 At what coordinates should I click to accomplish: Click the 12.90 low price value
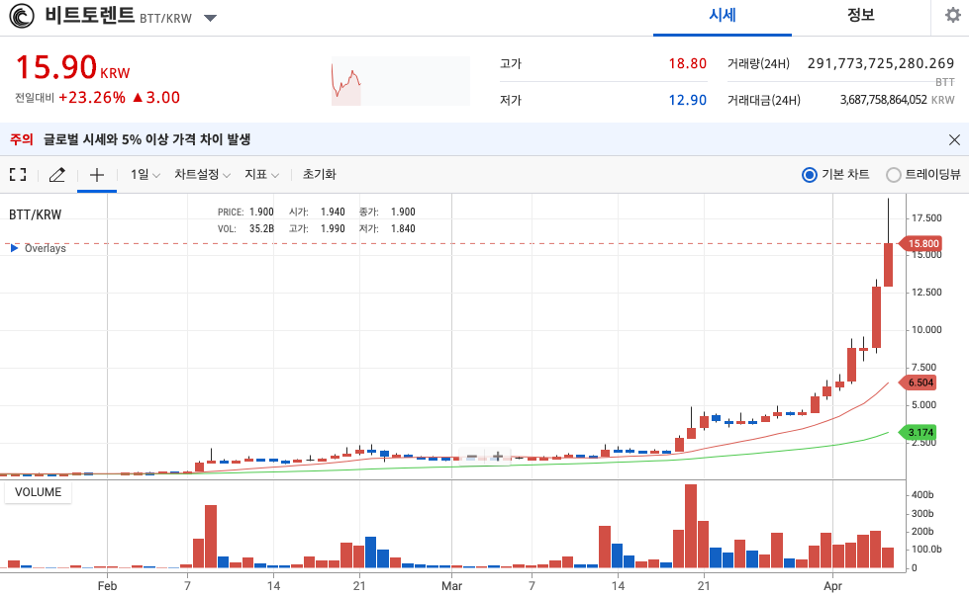687,100
